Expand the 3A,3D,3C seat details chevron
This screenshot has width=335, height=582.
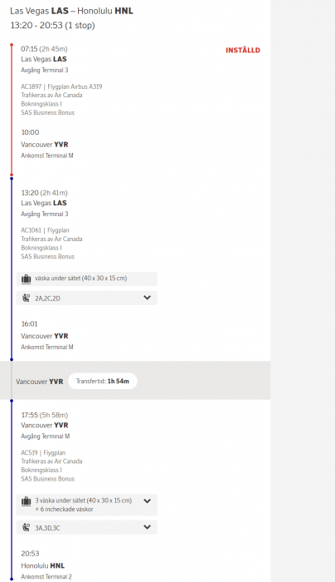(x=147, y=527)
